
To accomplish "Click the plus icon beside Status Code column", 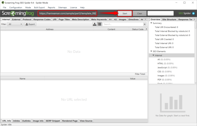I will 146,29.
